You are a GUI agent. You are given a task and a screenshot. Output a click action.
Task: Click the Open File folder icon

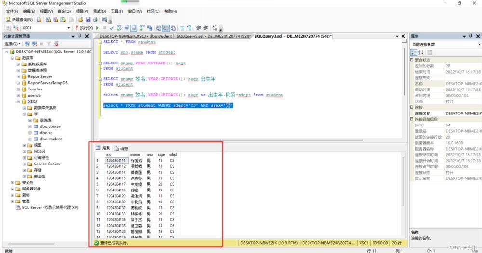(x=81, y=20)
